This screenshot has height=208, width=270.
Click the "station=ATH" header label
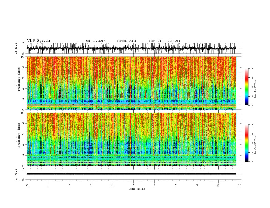(126, 41)
